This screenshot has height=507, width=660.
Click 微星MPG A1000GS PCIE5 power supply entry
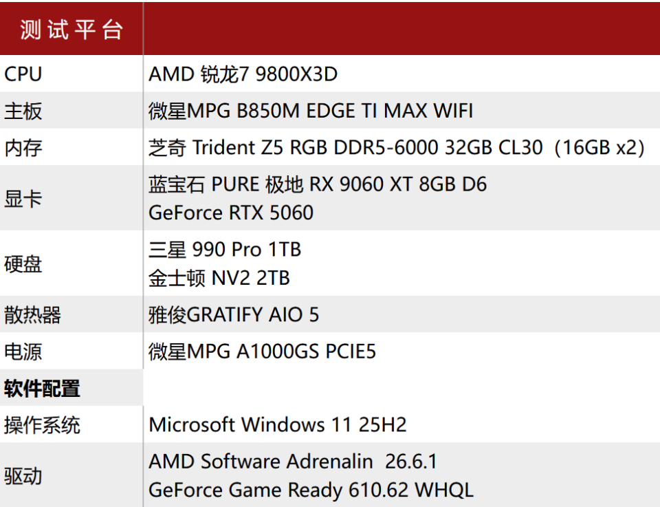click(262, 352)
